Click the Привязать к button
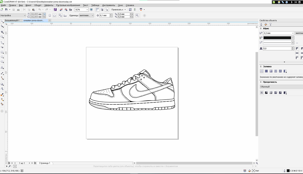 [x=118, y=10]
